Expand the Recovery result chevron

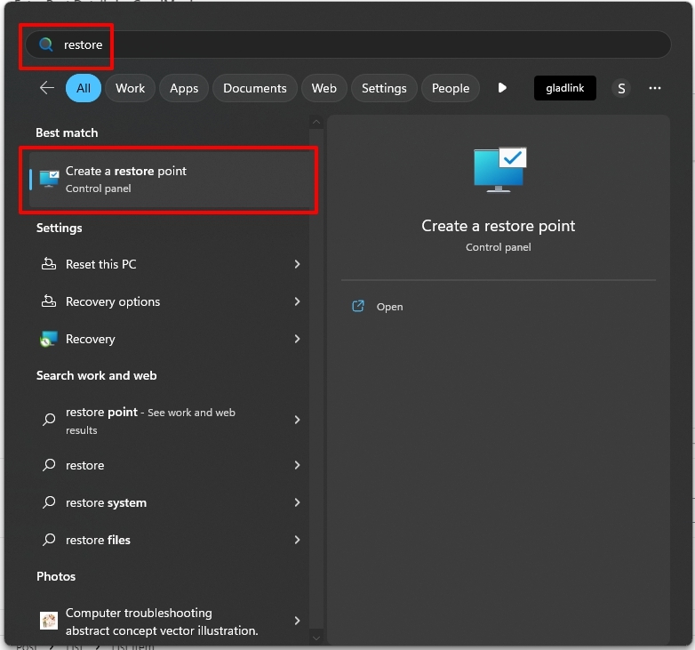coord(297,339)
